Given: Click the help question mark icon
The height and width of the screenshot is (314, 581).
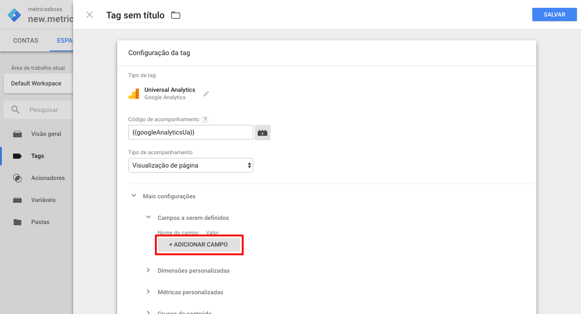Looking at the screenshot, I should click(x=205, y=119).
